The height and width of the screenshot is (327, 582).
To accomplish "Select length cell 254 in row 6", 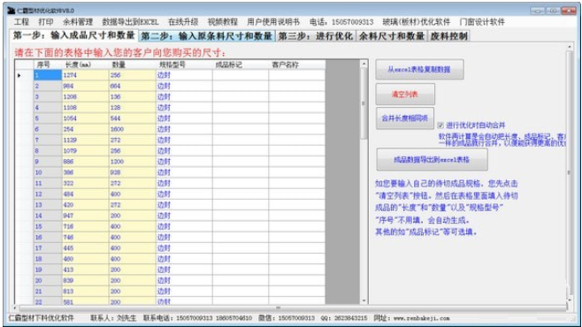I will 86,129.
